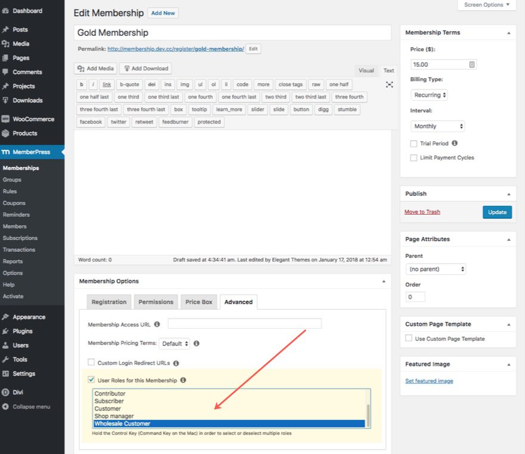This screenshot has height=454, width=525.
Task: Uncheck User Roles for this Membership
Action: [x=91, y=379]
